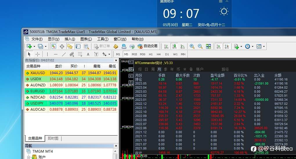Open the Profiles toolbar icon

click(40, 46)
